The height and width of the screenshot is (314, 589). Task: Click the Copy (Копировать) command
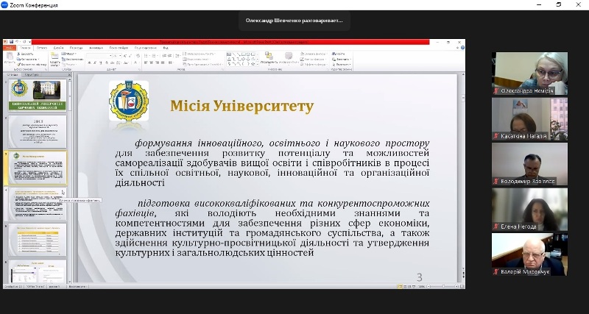click(27, 60)
